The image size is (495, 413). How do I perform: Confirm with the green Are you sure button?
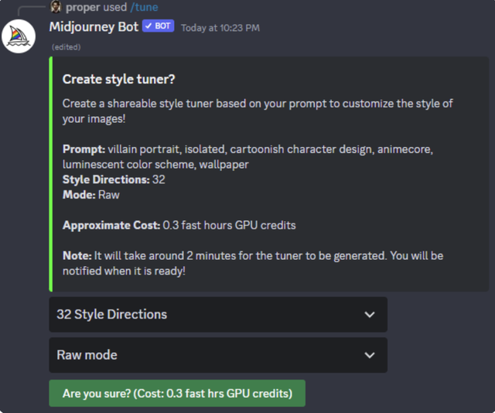[x=177, y=394]
